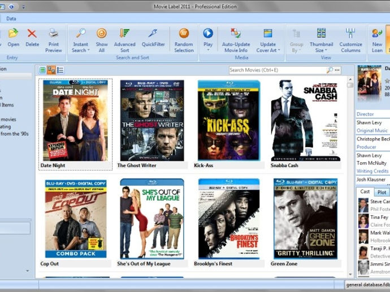Screen dimensions: 390x292
Task: Click the Show All icon
Action: tap(102, 33)
